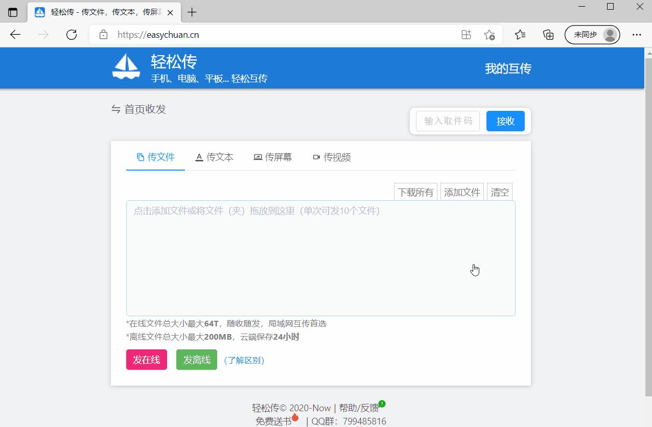Click the tab actions icon at top-left
Screen dimensions: 652x427
point(13,11)
